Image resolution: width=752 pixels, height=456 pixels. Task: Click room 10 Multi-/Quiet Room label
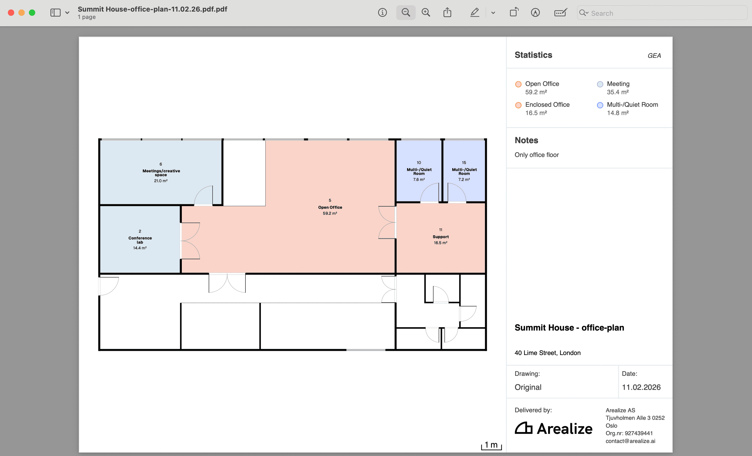(x=419, y=171)
